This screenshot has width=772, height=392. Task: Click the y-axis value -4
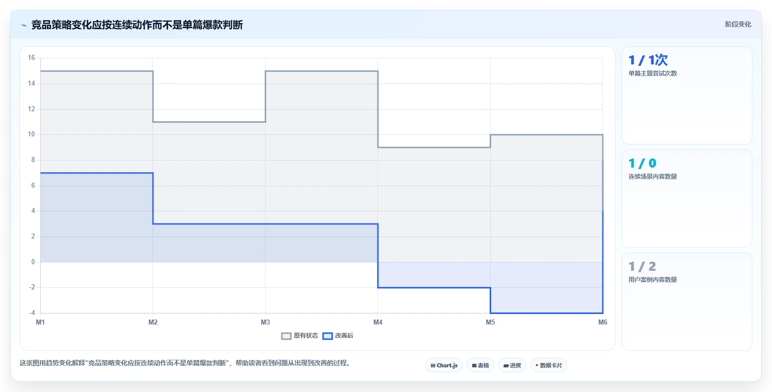tap(31, 313)
